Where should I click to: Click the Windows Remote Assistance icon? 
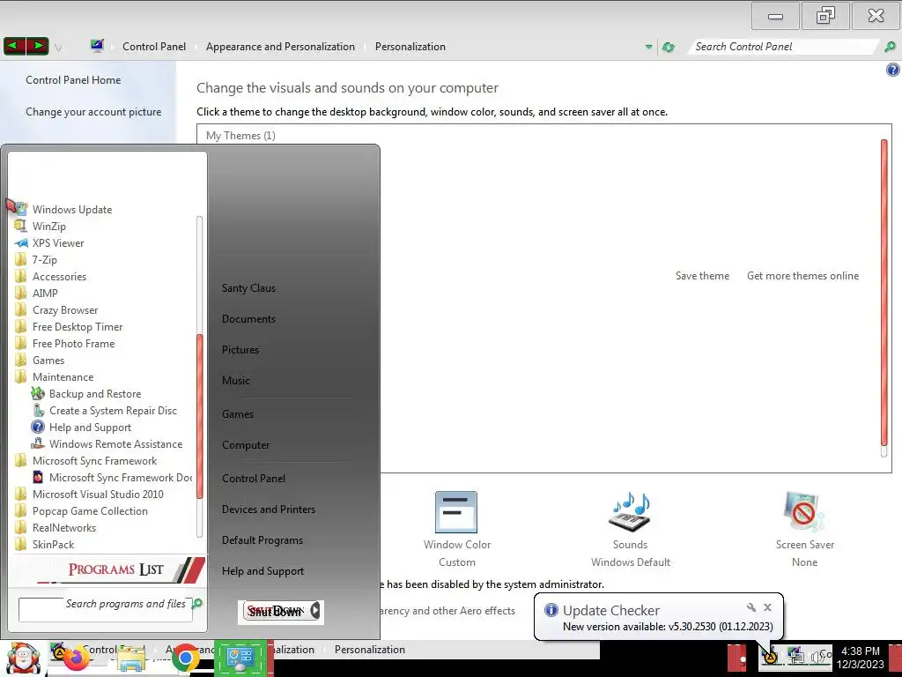pyautogui.click(x=37, y=443)
